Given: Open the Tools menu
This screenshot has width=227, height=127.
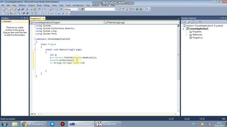Looking at the screenshot, I should coord(68,5).
